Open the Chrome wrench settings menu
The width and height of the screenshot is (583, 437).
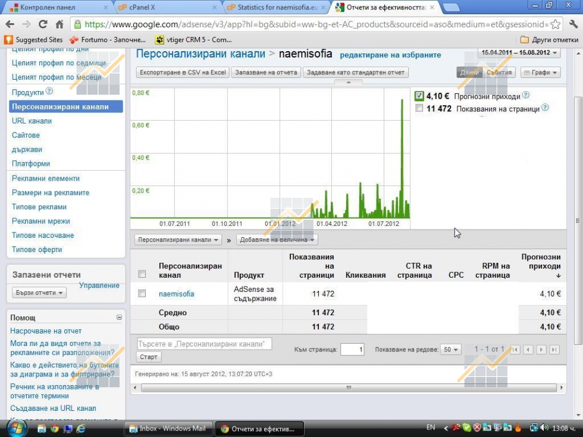tap(573, 24)
